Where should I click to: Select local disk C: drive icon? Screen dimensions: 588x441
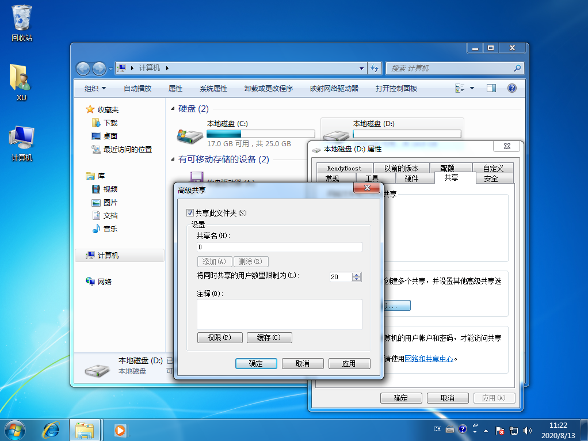coord(189,135)
